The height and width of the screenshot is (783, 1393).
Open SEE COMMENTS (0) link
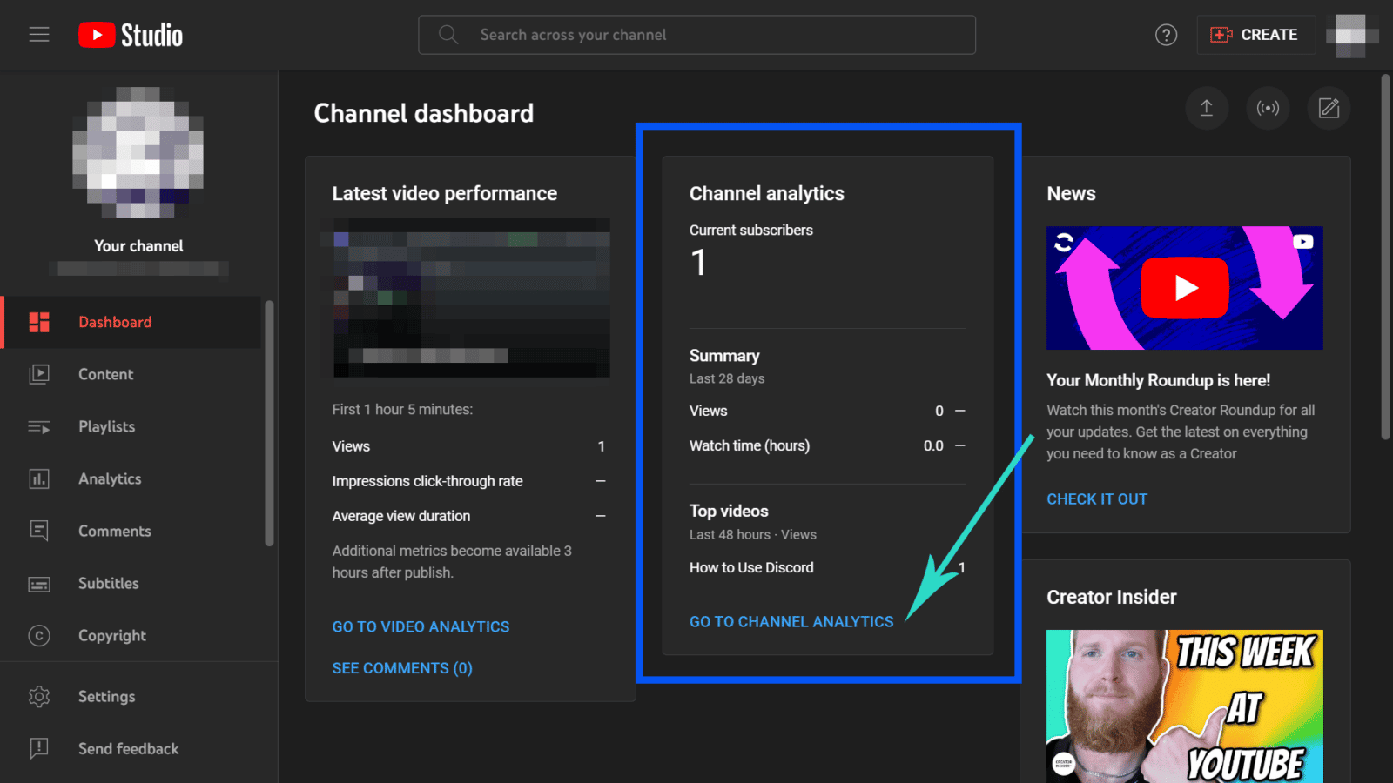(x=402, y=668)
